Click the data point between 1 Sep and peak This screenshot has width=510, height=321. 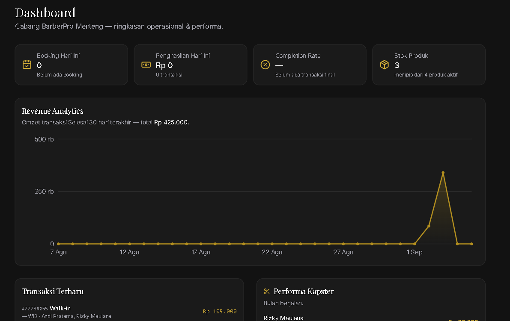click(429, 226)
